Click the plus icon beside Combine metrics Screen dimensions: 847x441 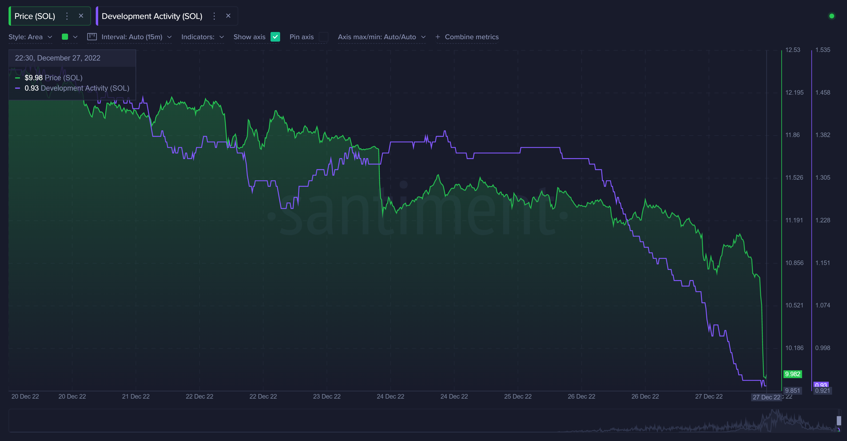(438, 37)
